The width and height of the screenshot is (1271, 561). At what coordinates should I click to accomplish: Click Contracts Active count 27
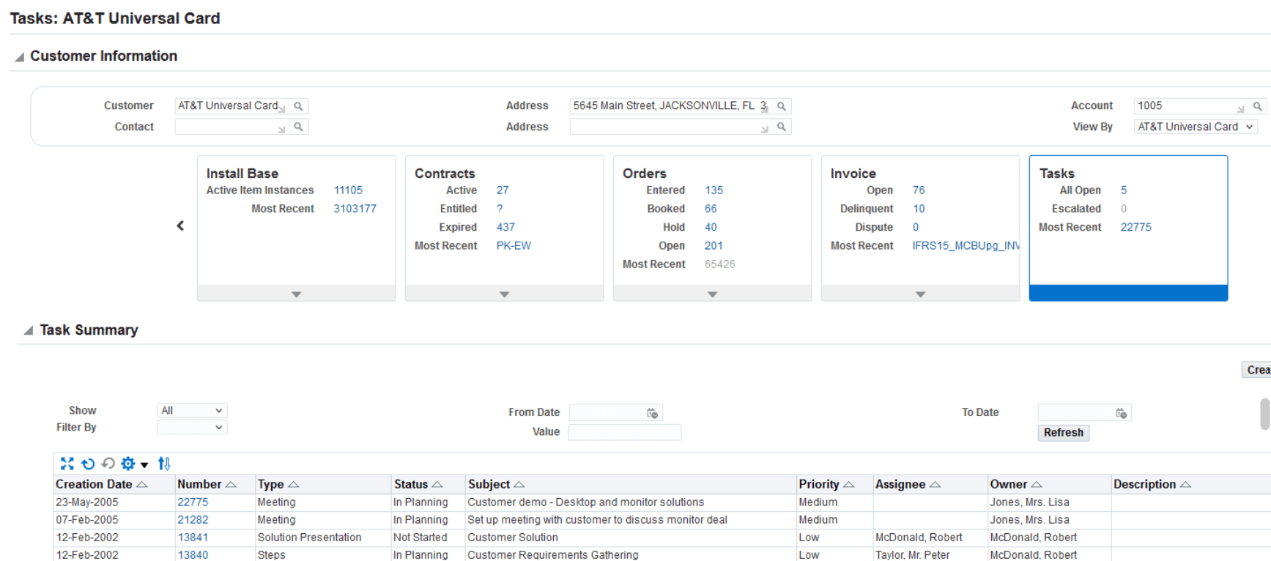click(503, 190)
